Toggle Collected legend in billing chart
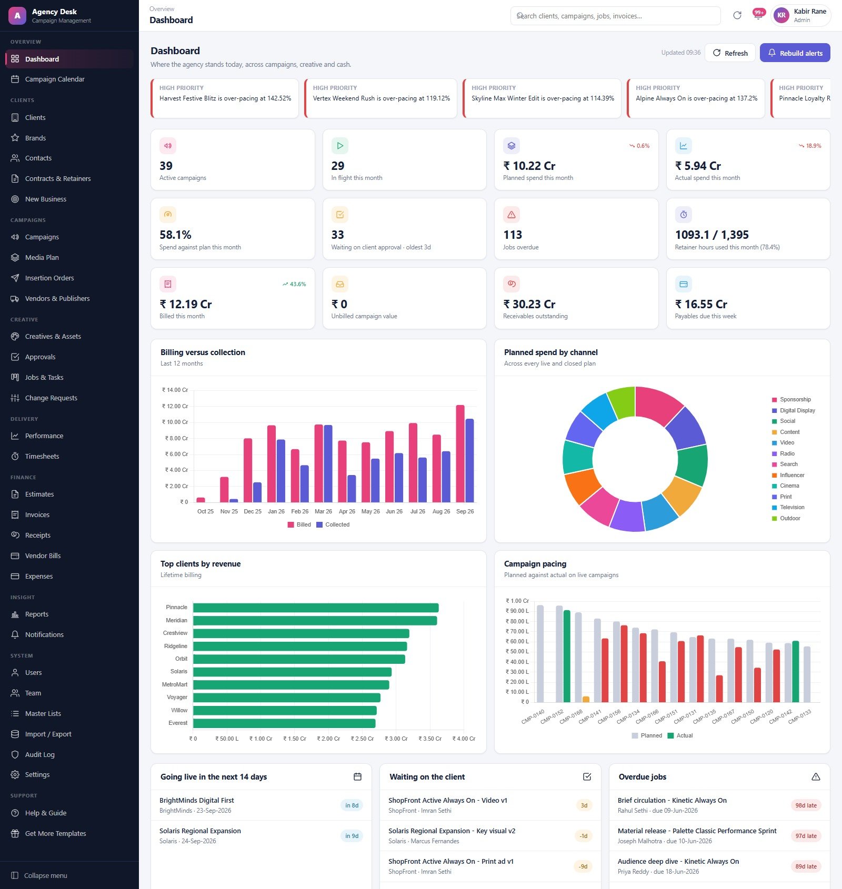Viewport: 842px width, 889px height. 333,525
